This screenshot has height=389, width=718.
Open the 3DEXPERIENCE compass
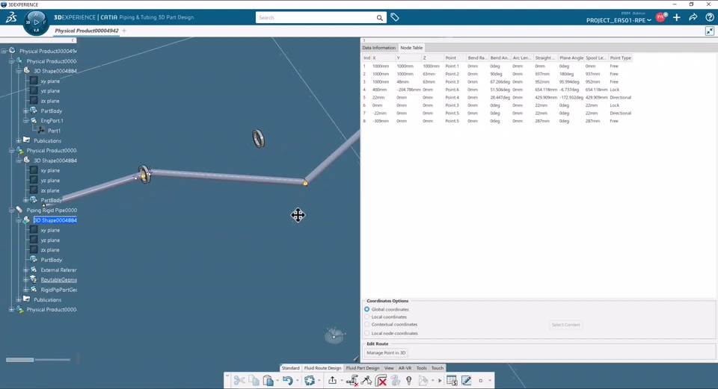(36, 22)
